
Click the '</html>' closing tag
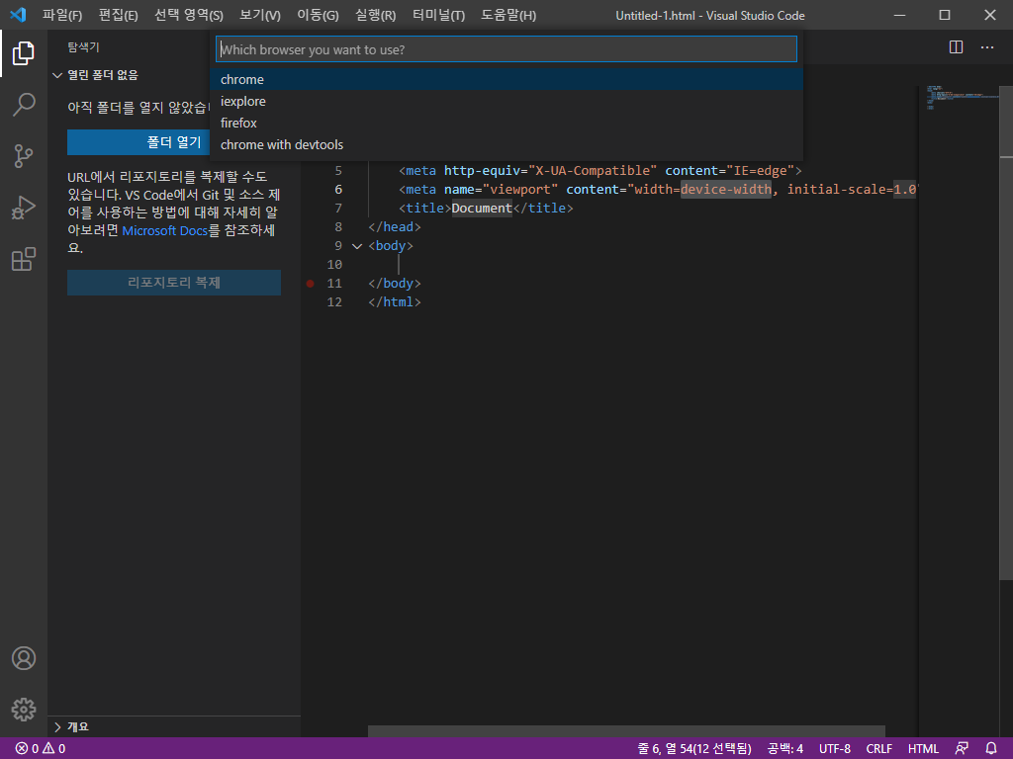(x=394, y=302)
